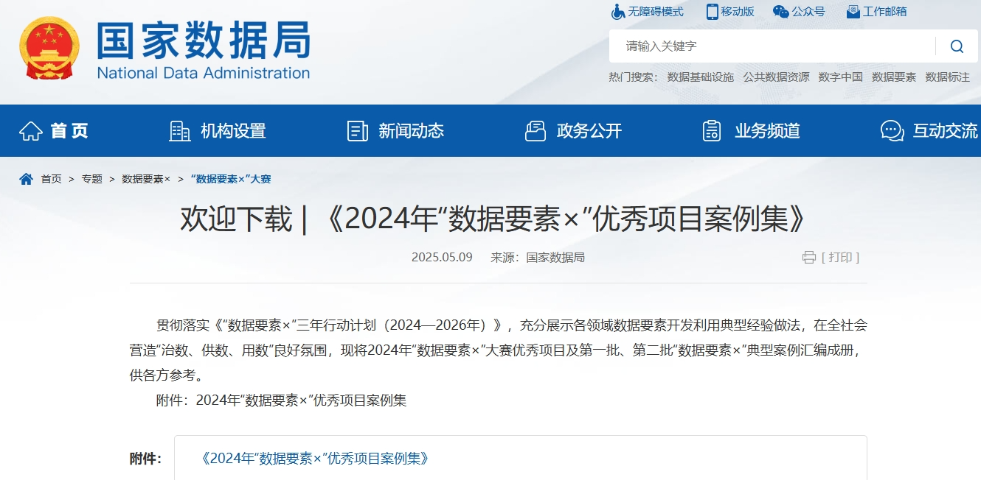Viewport: 981px width, 480px height.
Task: Open the 政务公开 navigation menu
Action: point(589,131)
